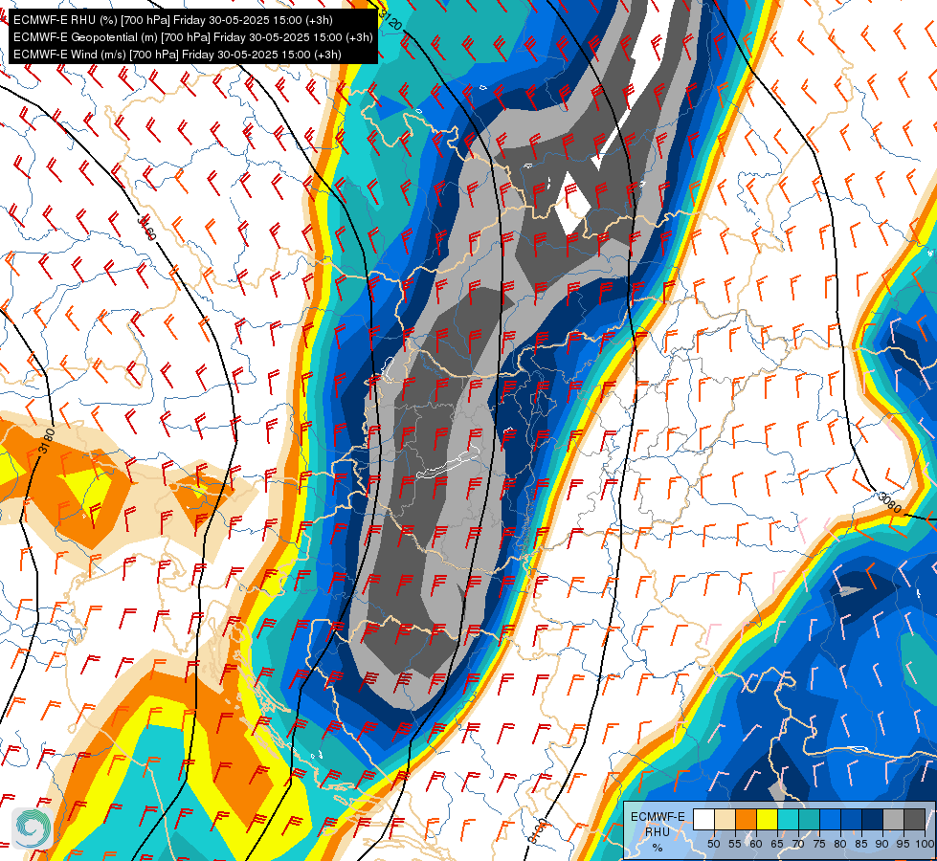Click the 'ECMWF-E Geopotential (m)' title line
Image resolution: width=937 pixels, height=861 pixels.
tap(193, 37)
